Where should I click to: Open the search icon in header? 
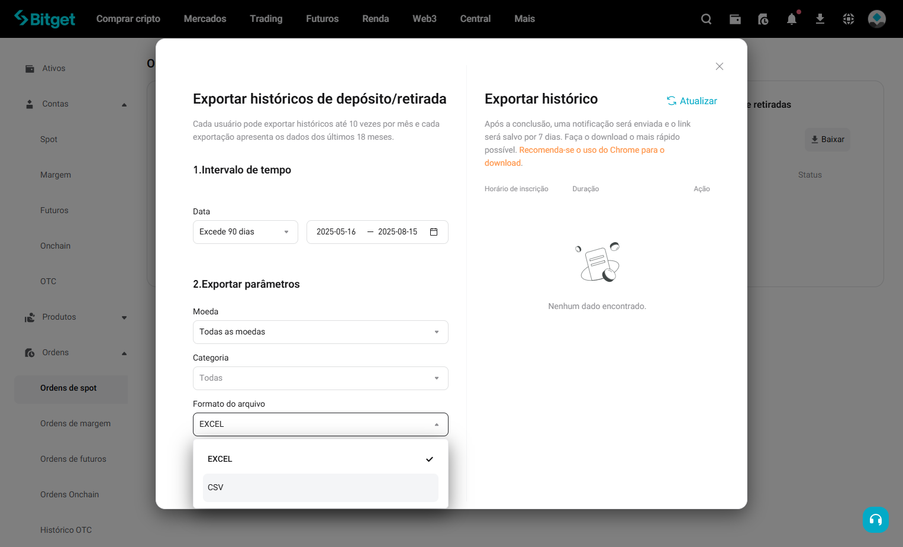(x=707, y=19)
